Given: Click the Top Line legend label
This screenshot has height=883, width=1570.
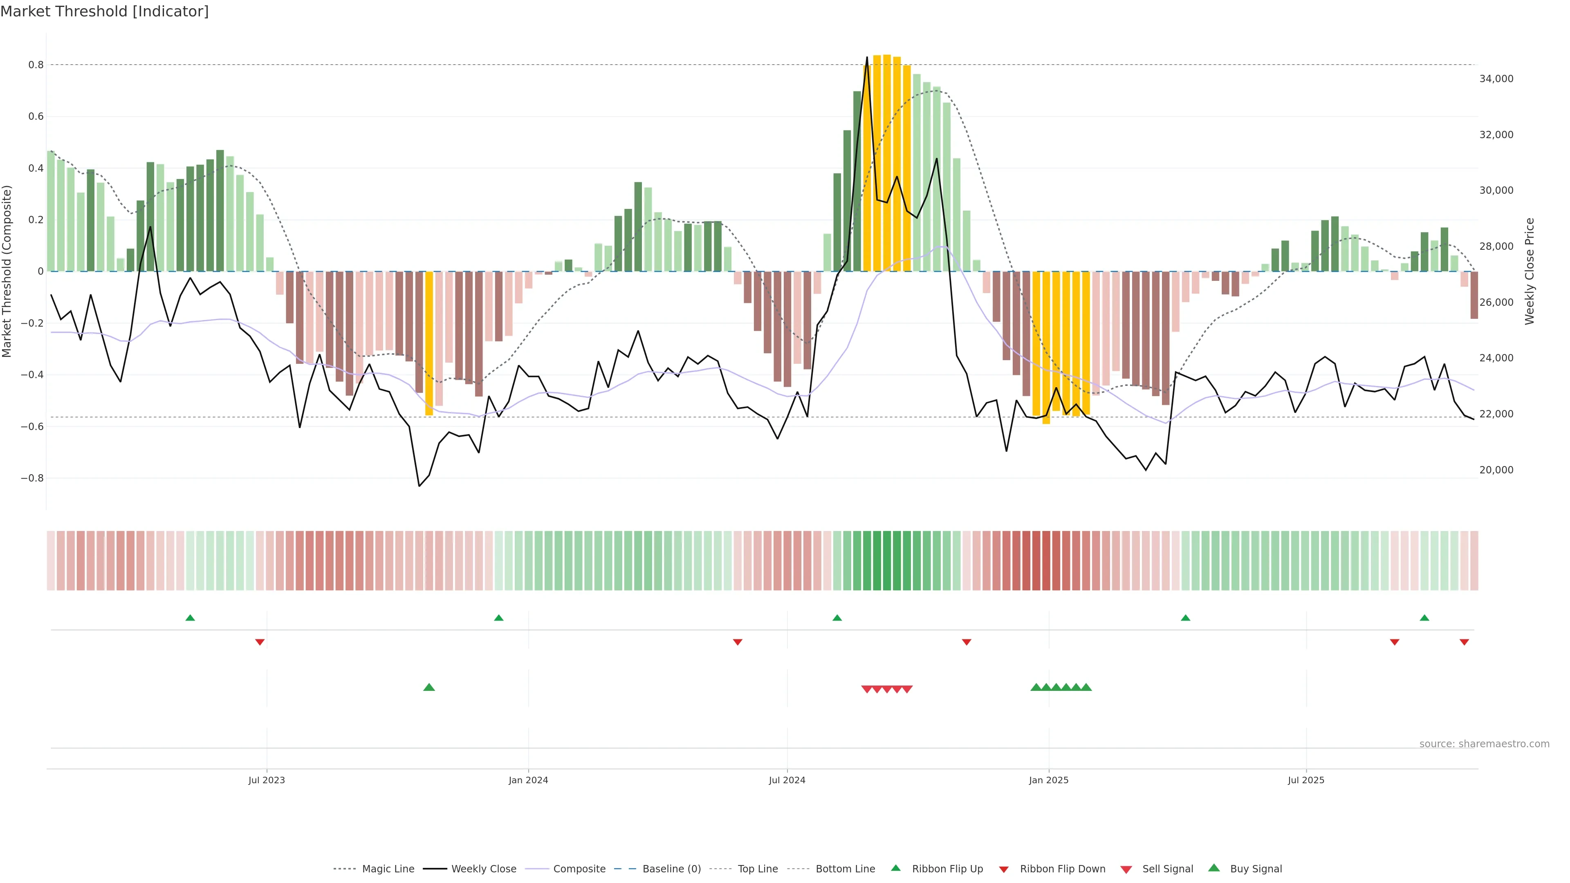Looking at the screenshot, I should tap(758, 869).
